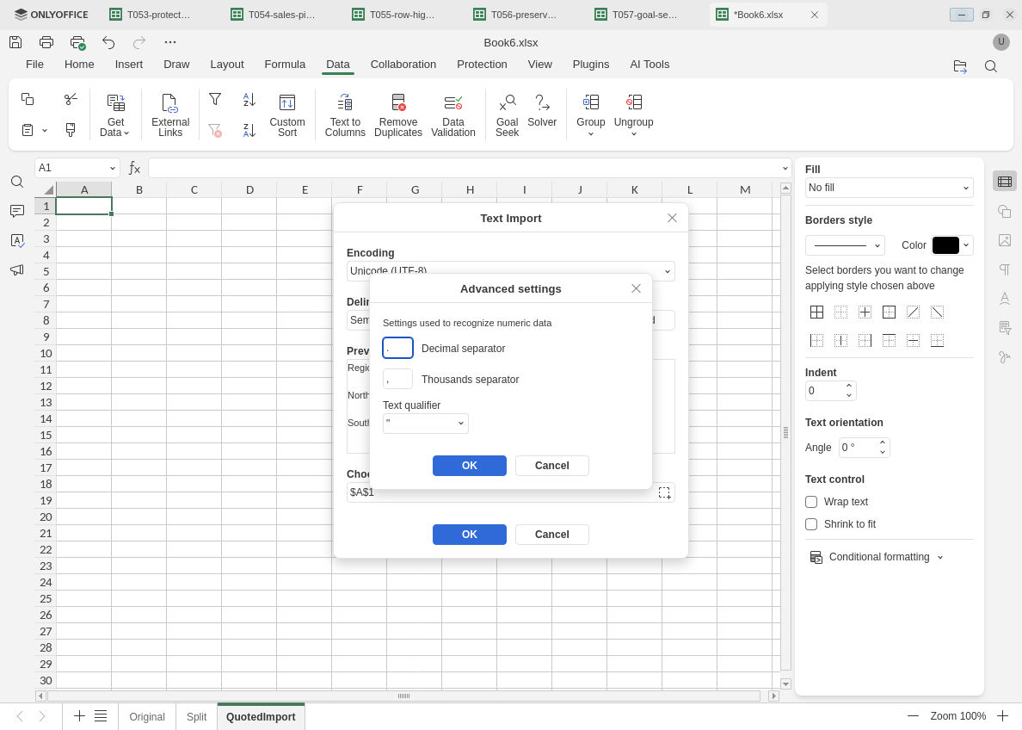Open the border line style dropdown
The width and height of the screenshot is (1022, 730).
[x=845, y=246]
